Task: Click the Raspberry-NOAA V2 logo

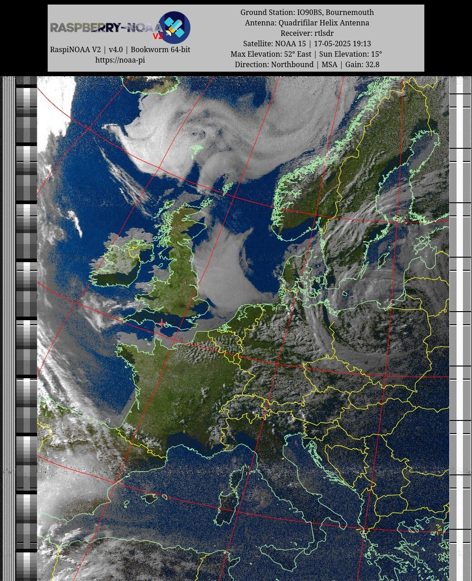Action: click(120, 28)
